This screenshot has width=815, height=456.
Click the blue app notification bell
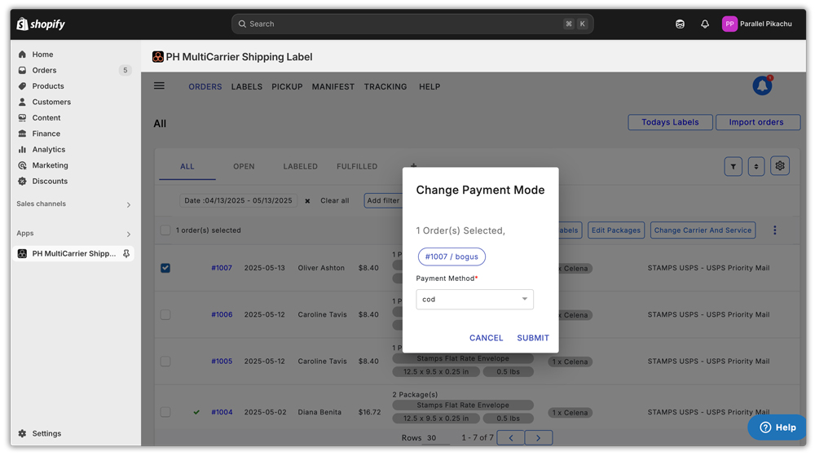point(763,85)
